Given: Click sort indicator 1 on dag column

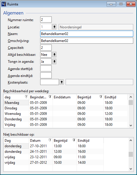Looking at the screenshot, I should point(26,97).
